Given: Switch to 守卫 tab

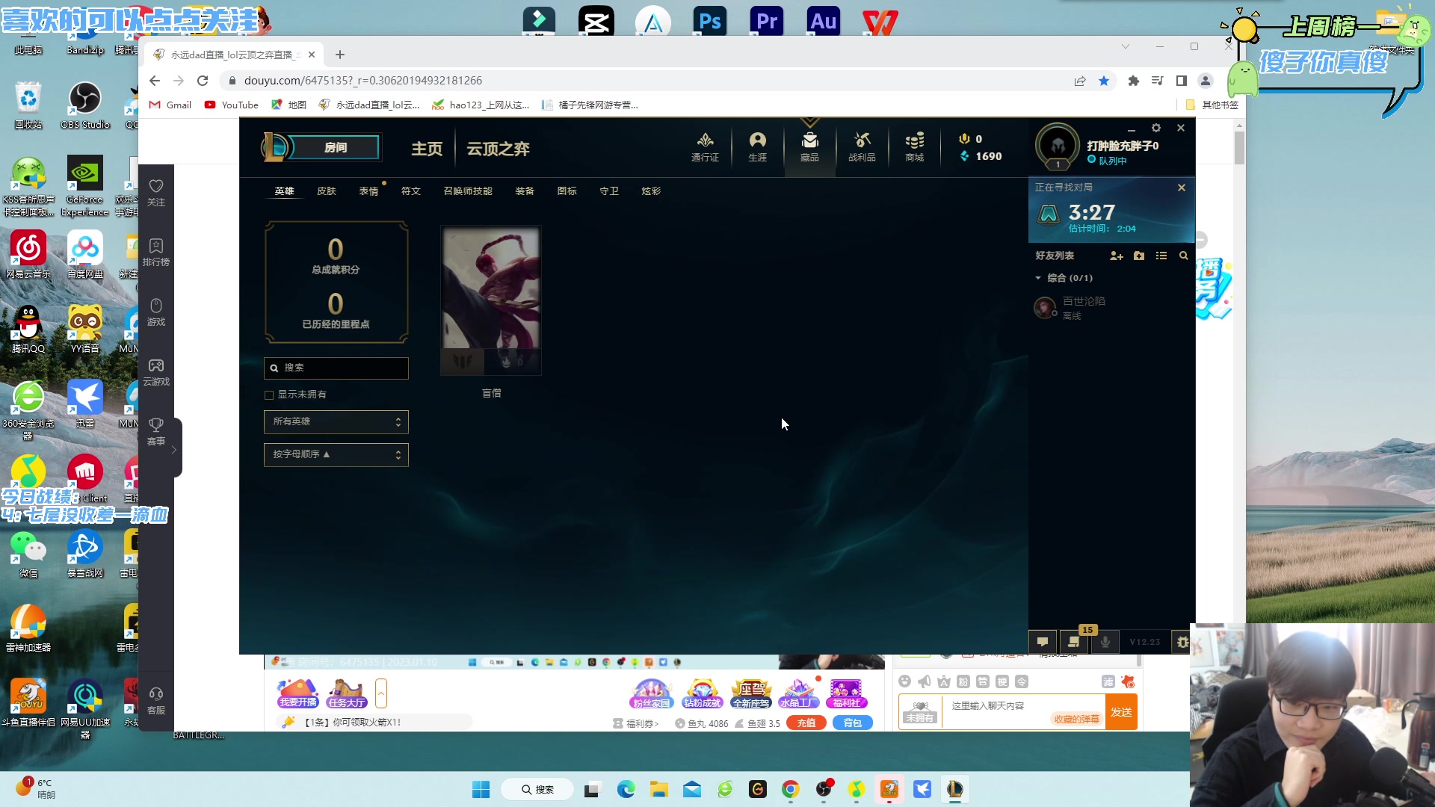Looking at the screenshot, I should pyautogui.click(x=609, y=191).
